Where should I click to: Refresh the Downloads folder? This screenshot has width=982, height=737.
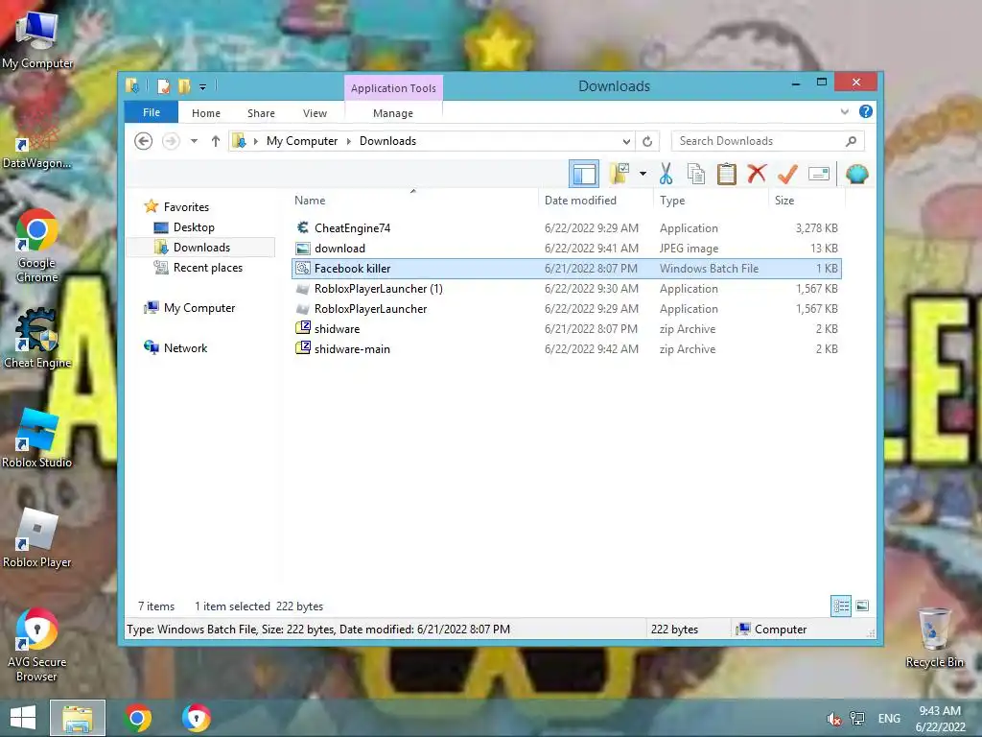[647, 142]
